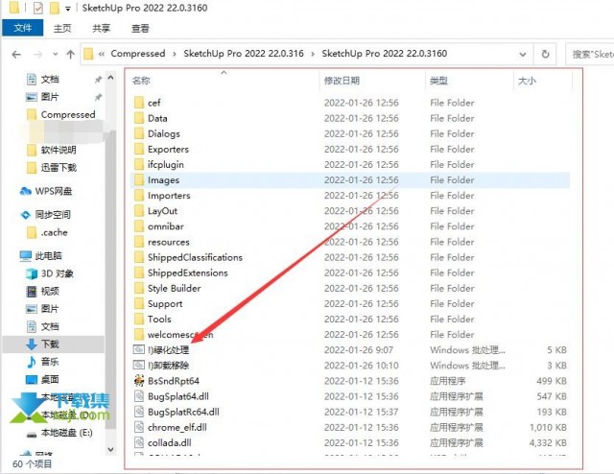Select the ShippedClassifications folder
Screen dimensions: 614x474
coord(195,257)
